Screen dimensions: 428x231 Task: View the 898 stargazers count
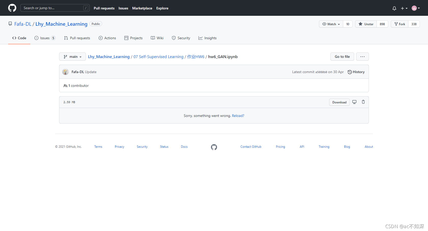pyautogui.click(x=382, y=24)
